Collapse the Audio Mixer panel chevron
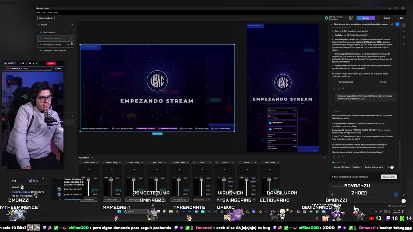Viewport: 413px width, 232px height. click(325, 158)
